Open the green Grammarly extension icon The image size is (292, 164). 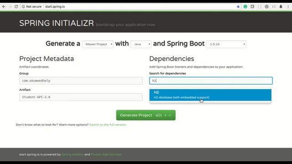[245, 6]
